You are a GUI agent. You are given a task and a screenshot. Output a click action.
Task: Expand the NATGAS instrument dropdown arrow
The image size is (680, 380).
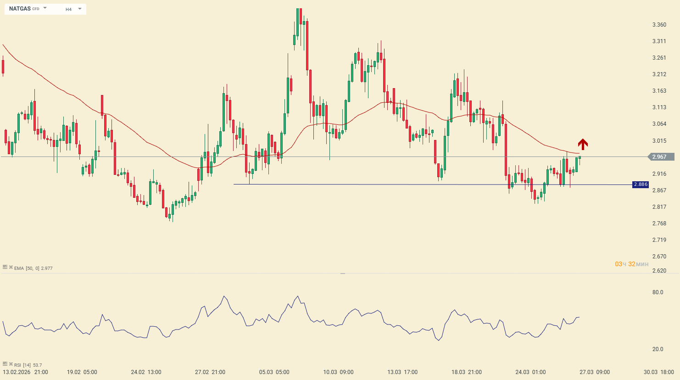(x=45, y=8)
